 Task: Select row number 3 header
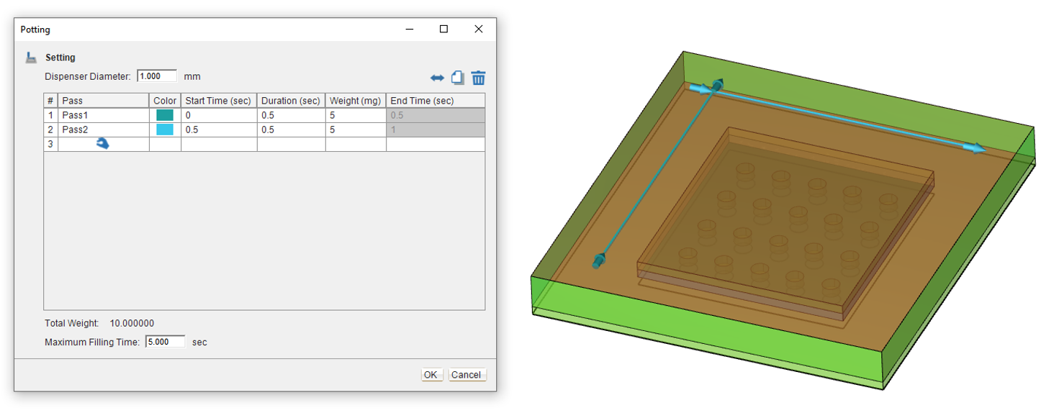[50, 144]
